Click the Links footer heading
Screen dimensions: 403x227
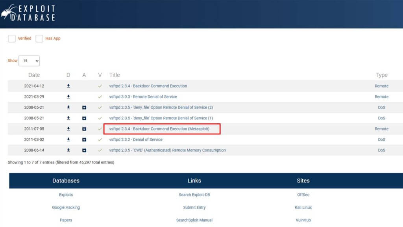tap(194, 180)
